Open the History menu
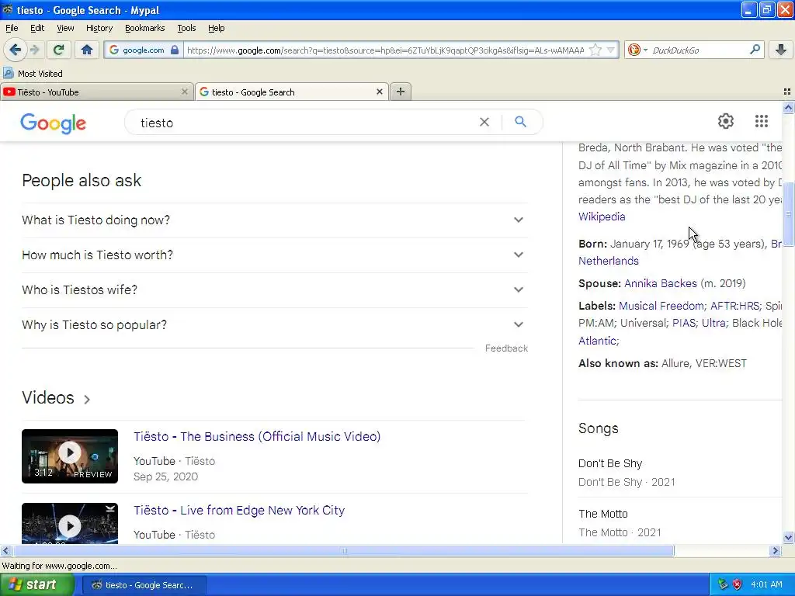 [99, 28]
